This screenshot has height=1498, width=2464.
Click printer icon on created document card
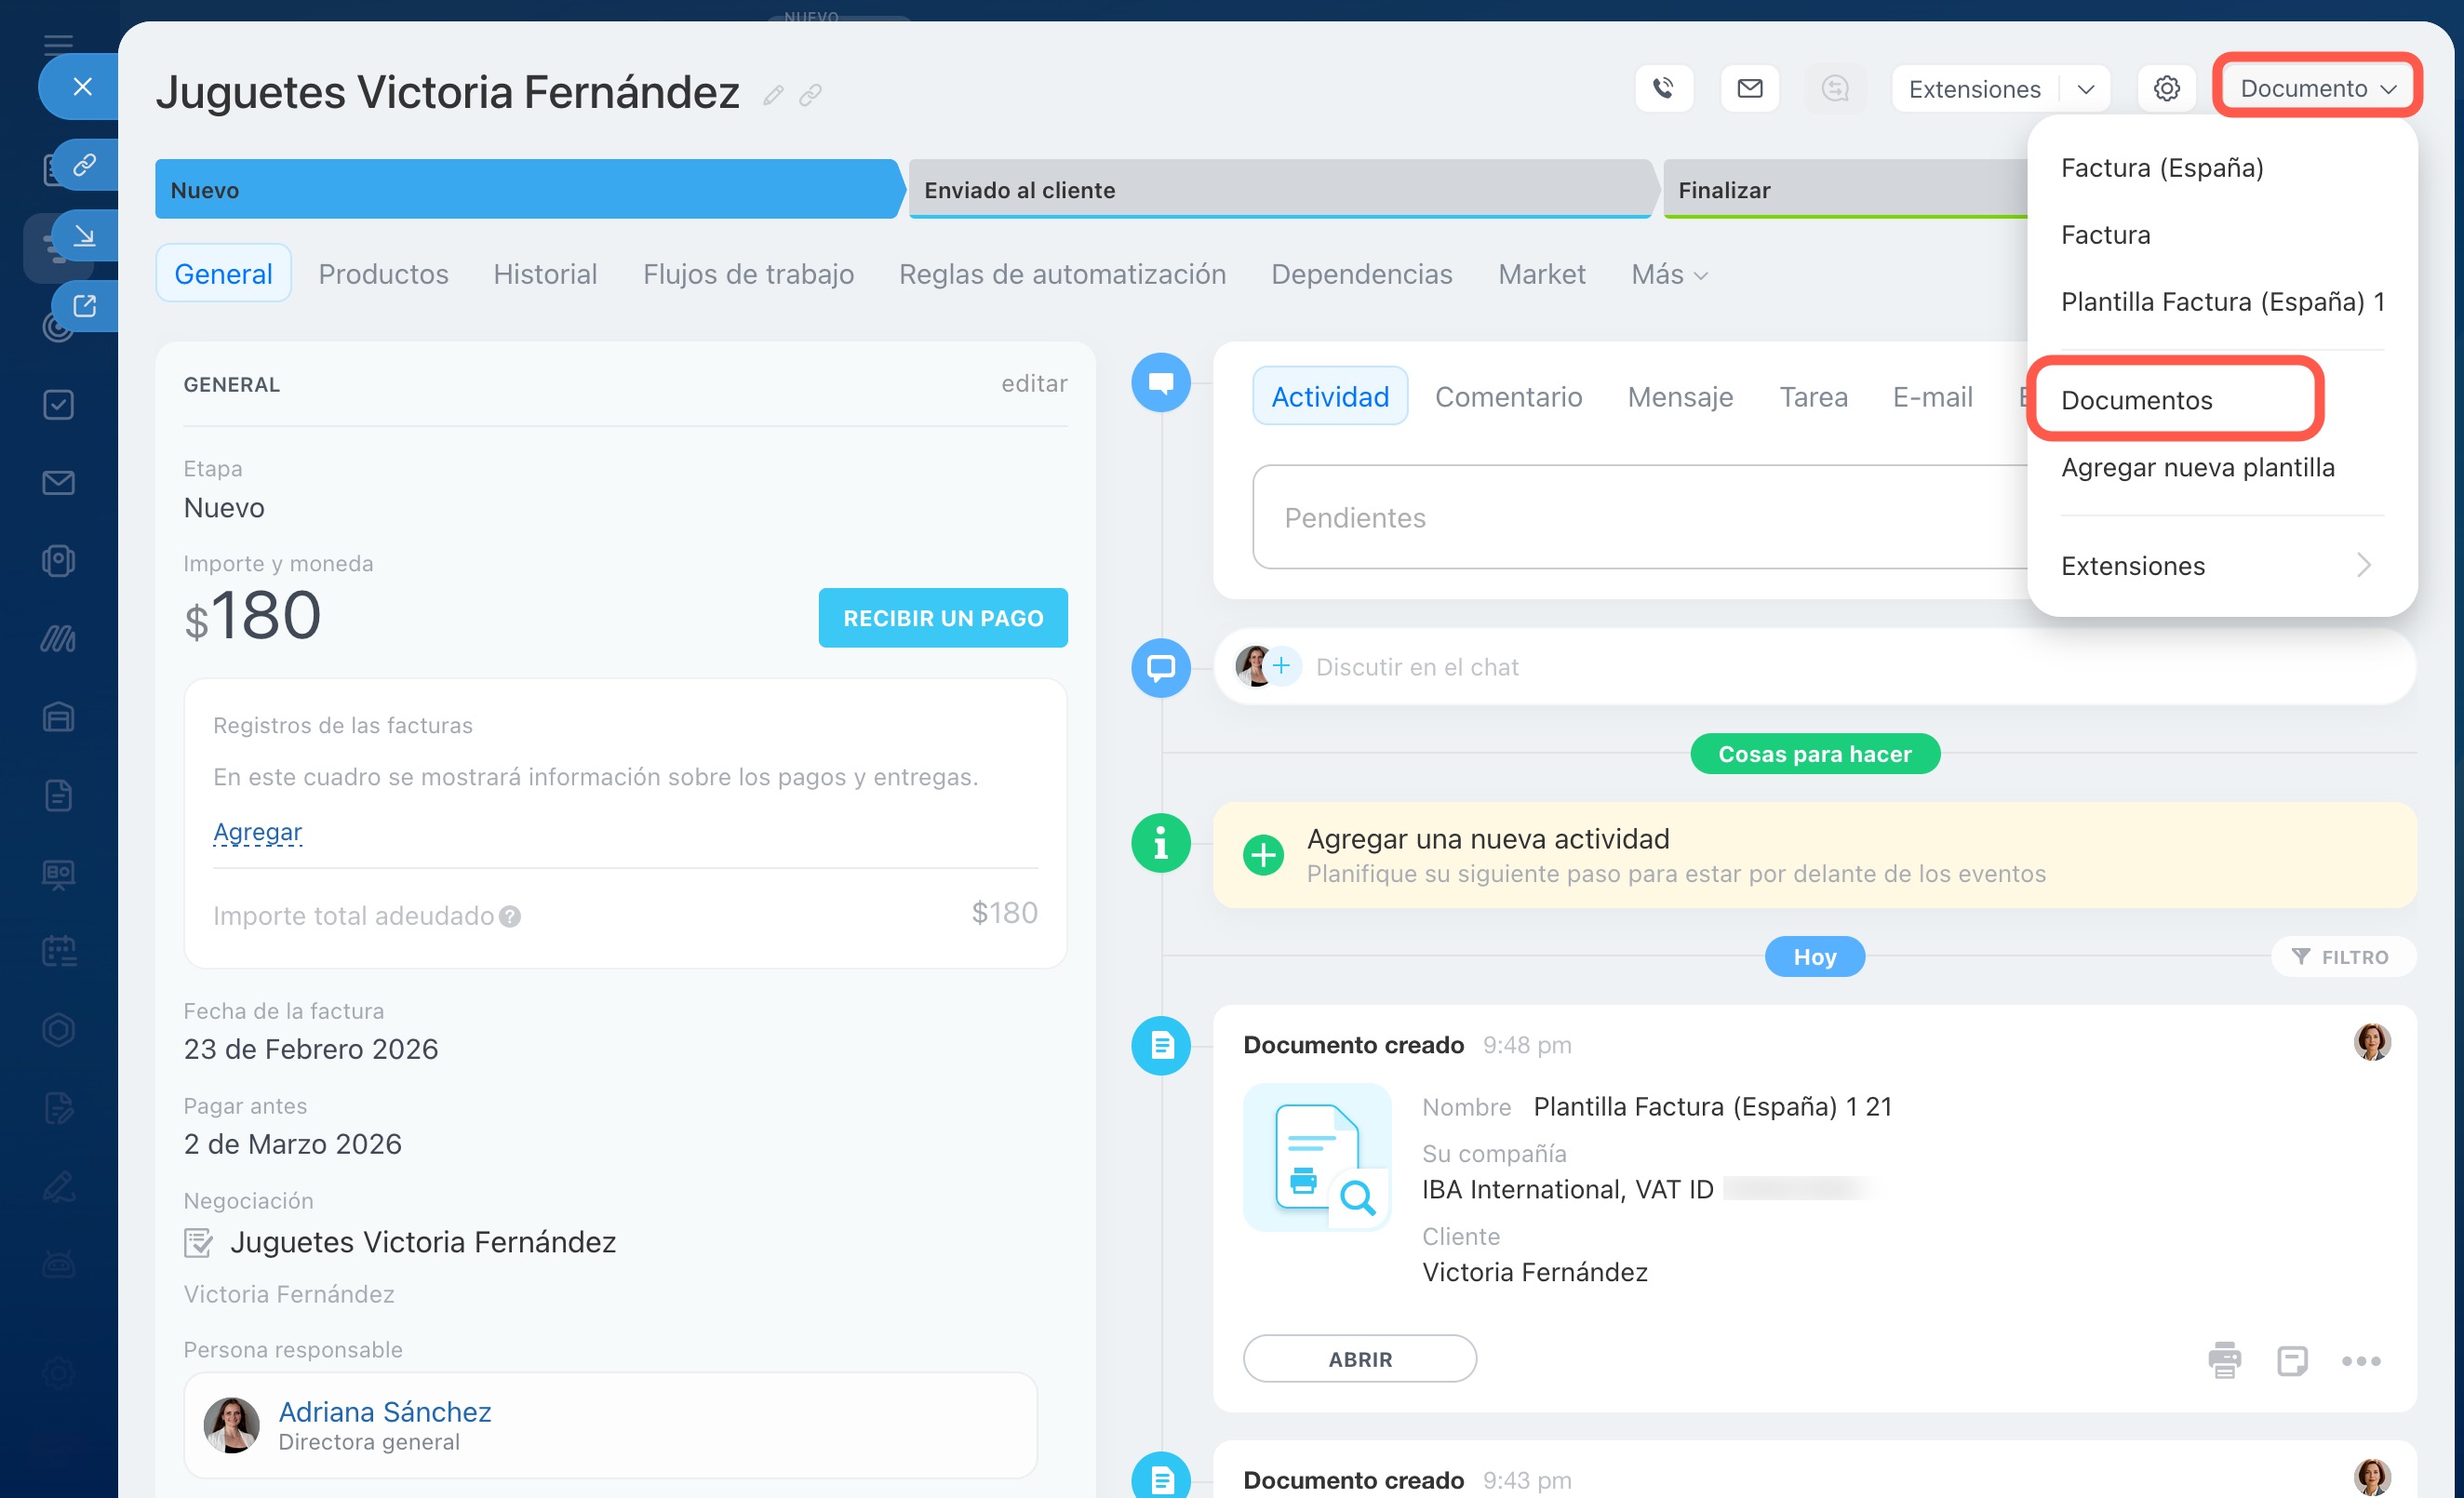[2224, 1360]
